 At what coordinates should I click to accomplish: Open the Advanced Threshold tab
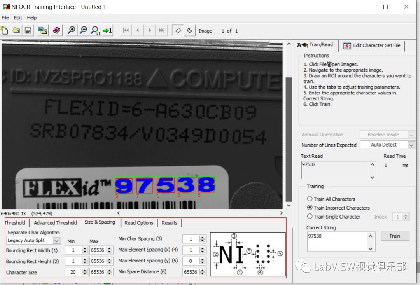[55, 222]
